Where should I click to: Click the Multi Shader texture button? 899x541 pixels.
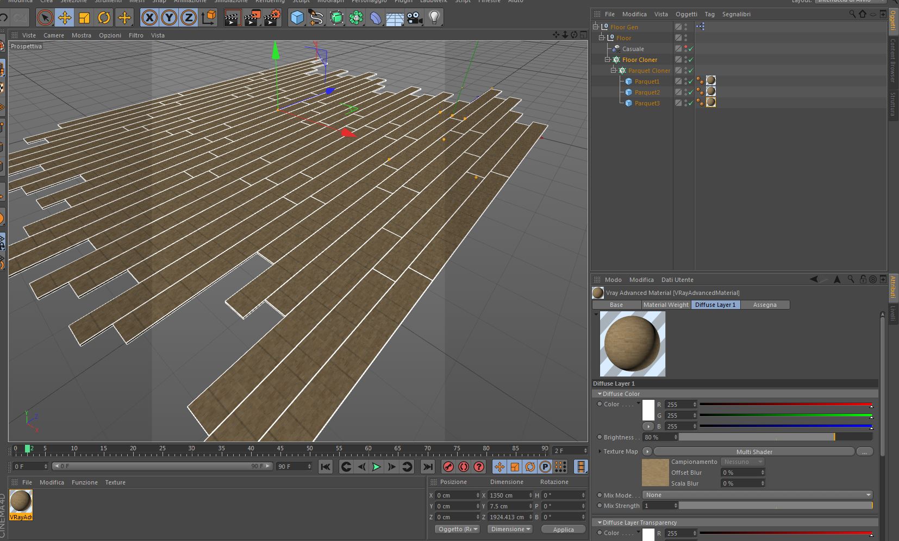pyautogui.click(x=754, y=451)
